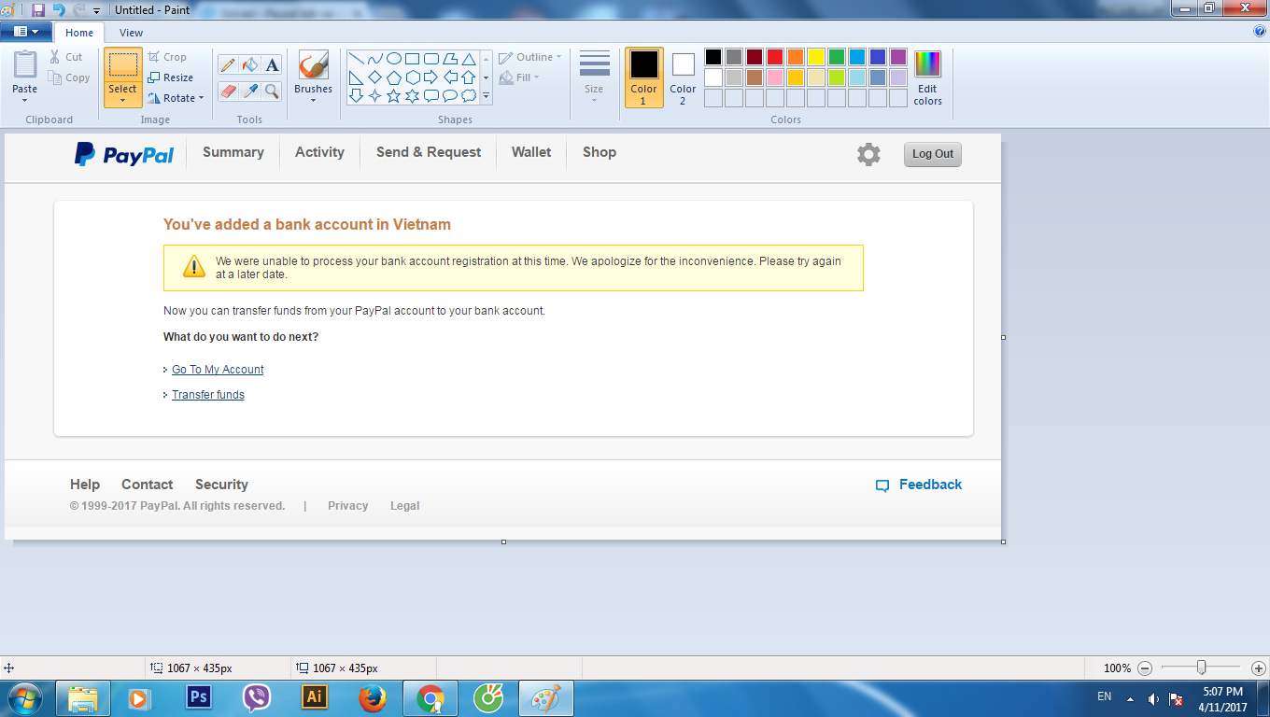Pick the yellow color swatch
1270x717 pixels.
click(815, 57)
